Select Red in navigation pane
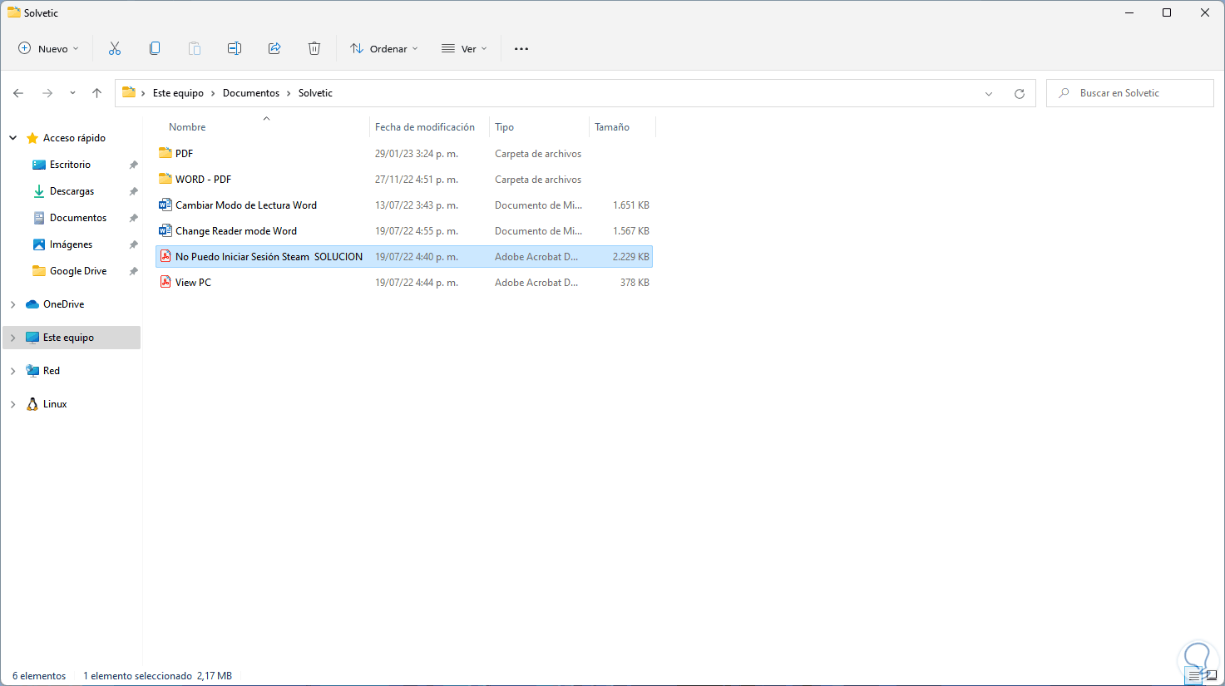This screenshot has width=1225, height=686. coord(52,371)
